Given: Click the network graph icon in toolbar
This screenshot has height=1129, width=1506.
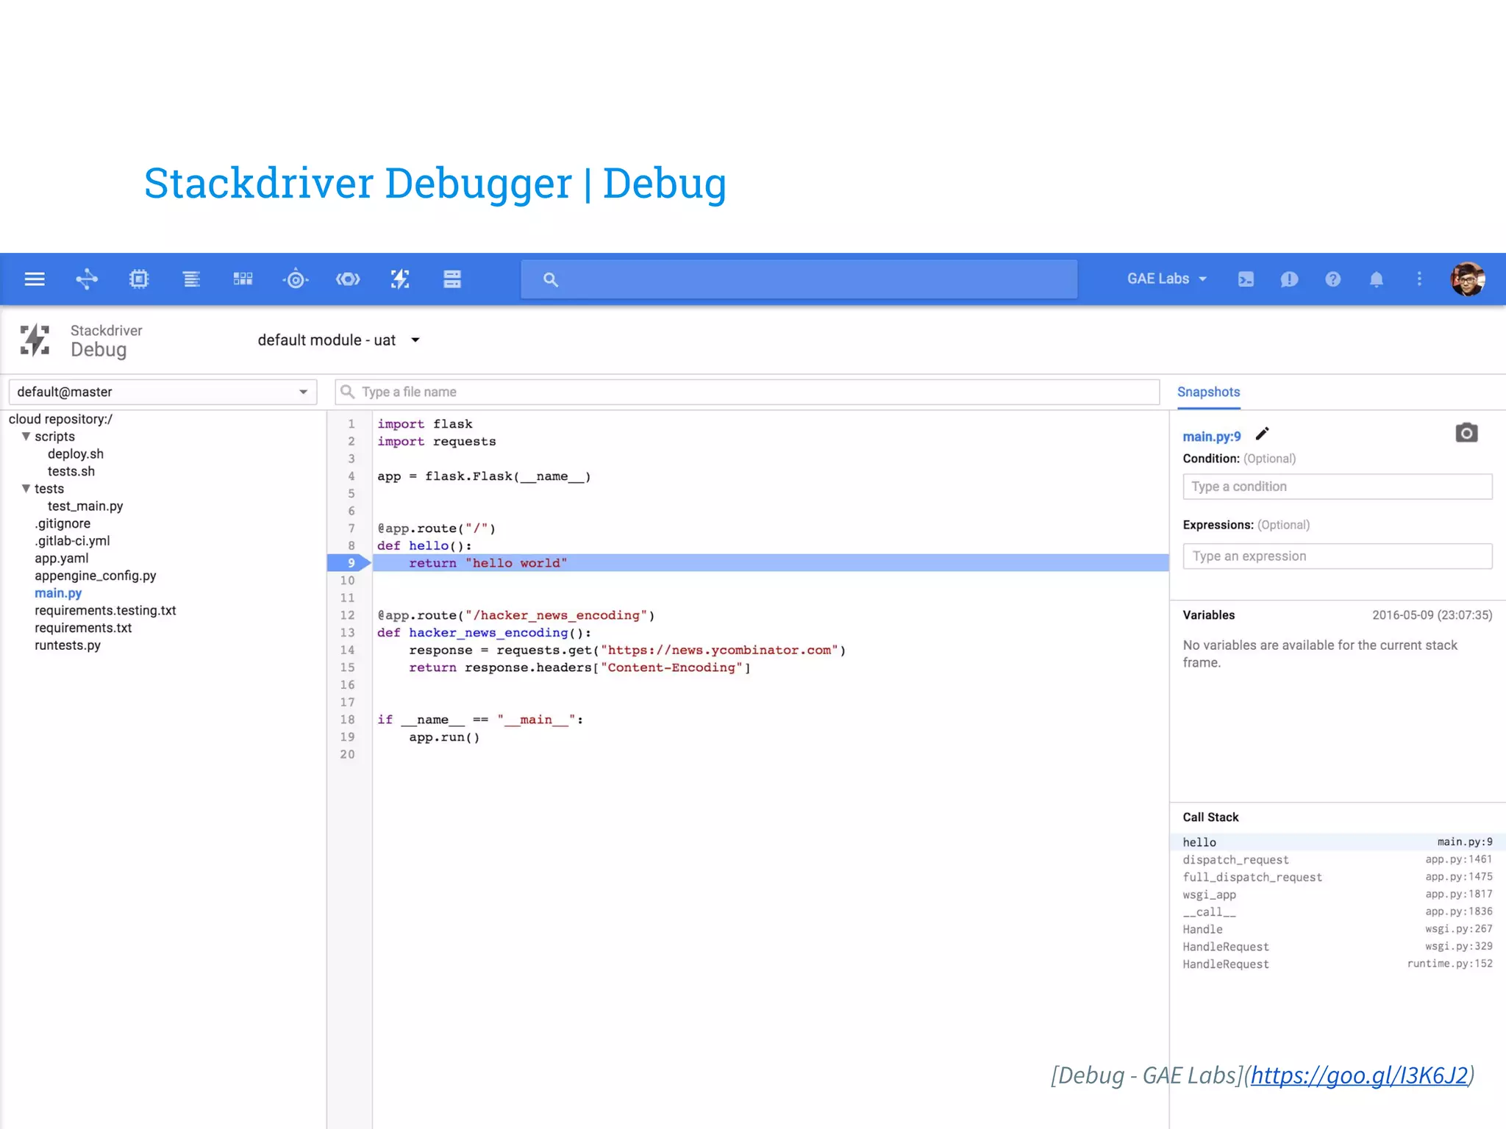Looking at the screenshot, I should [87, 279].
